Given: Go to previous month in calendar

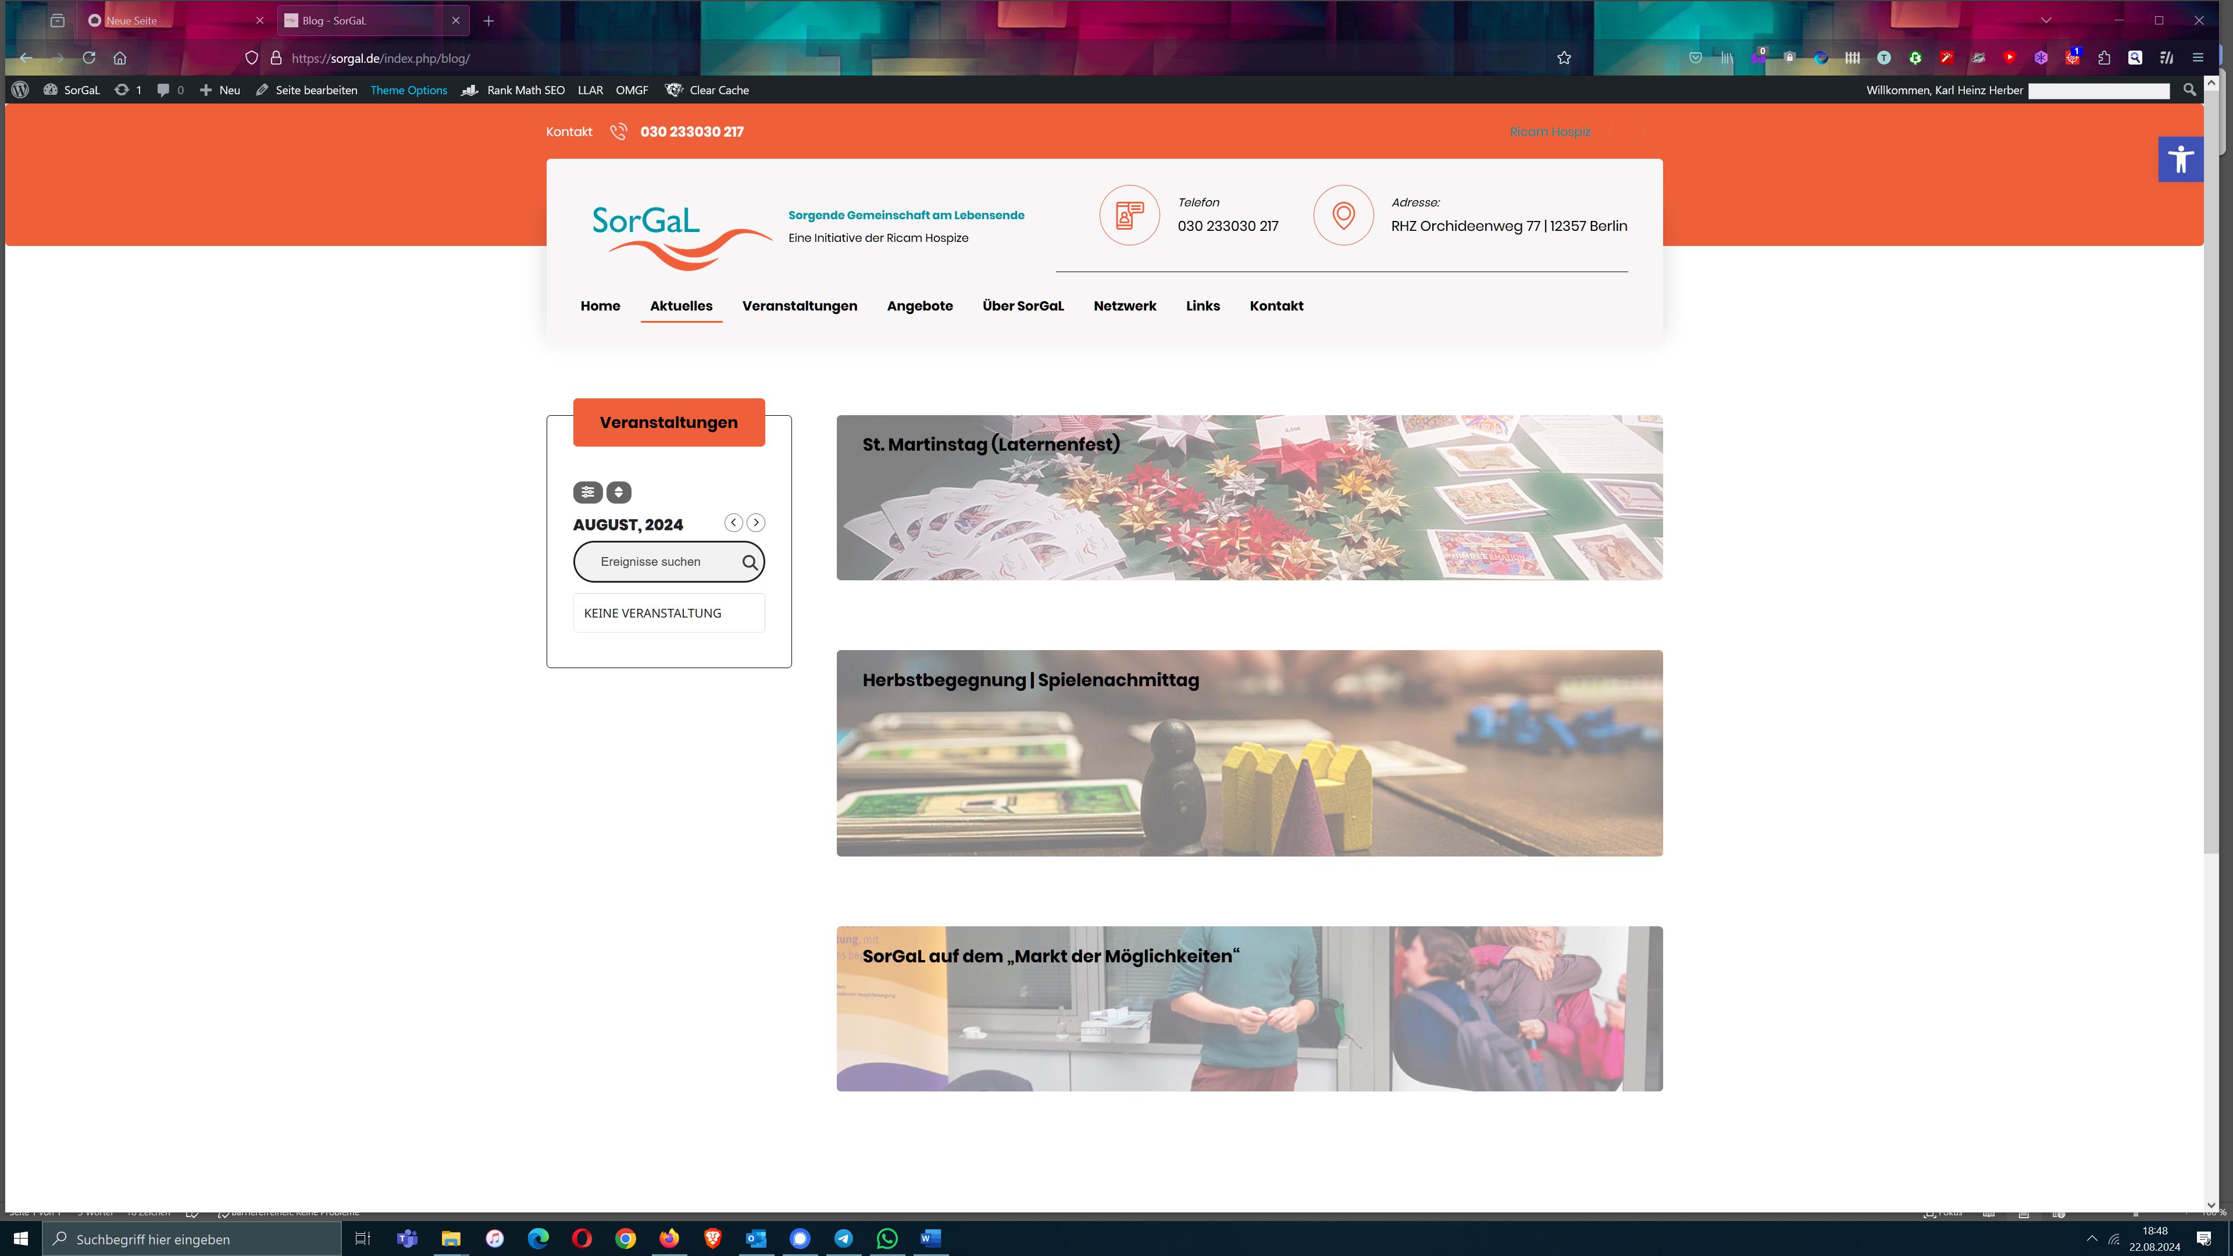Looking at the screenshot, I should point(733,523).
